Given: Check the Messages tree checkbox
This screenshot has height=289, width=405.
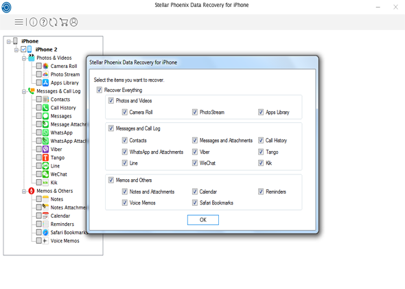Looking at the screenshot, I should tap(38, 116).
